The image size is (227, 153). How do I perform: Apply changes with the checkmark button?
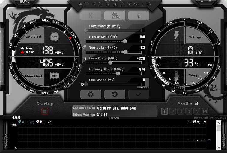139,94
